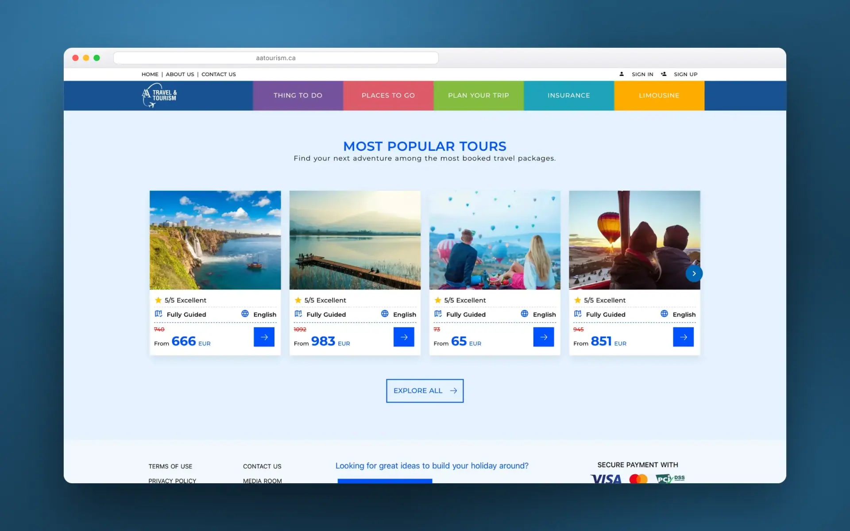This screenshot has height=531, width=850.
Task: Select the Plan Your Trip tab
Action: [x=479, y=96]
